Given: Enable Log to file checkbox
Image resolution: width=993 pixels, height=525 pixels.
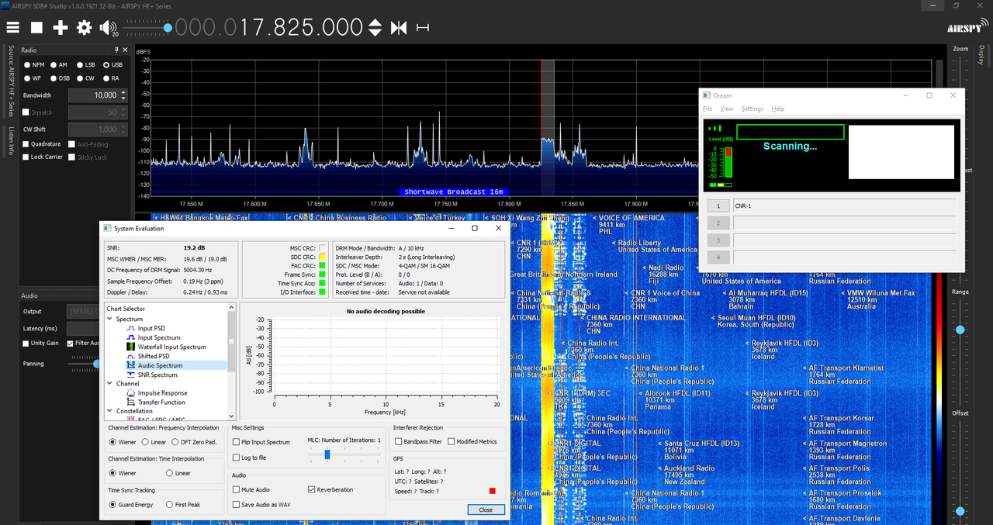Looking at the screenshot, I should [237, 458].
